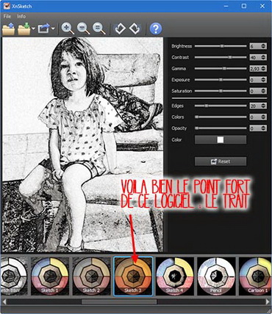
Task: Zoom in with the plus magnifier
Action: [x=68, y=29]
